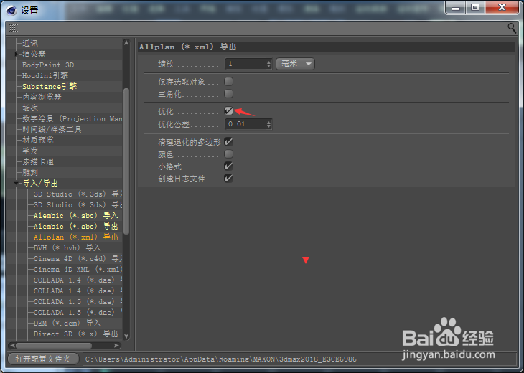This screenshot has width=524, height=373.
Task: Select Alembic (*.abc) 导入 item
Action: 76,216
